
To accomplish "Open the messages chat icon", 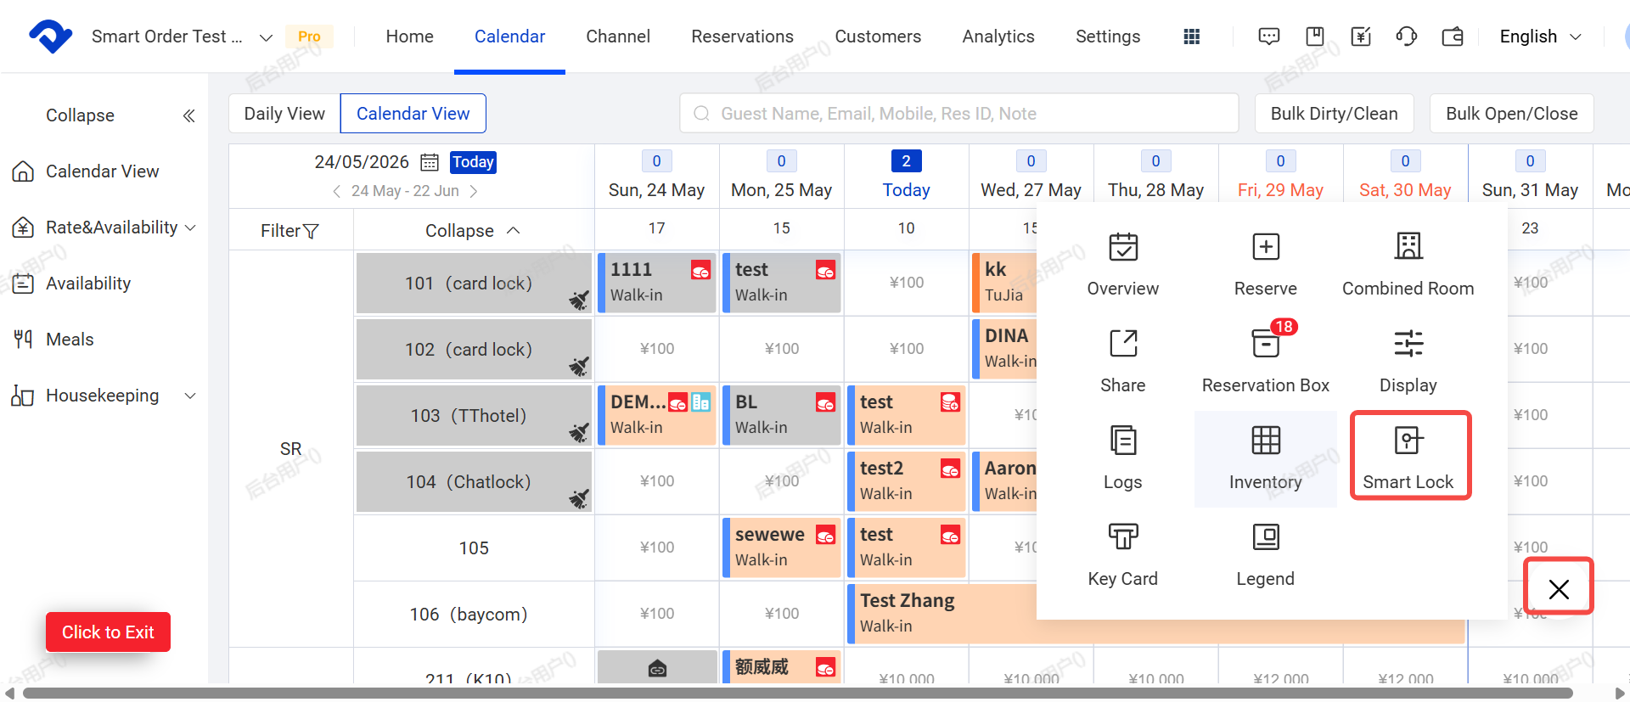I will [1269, 37].
